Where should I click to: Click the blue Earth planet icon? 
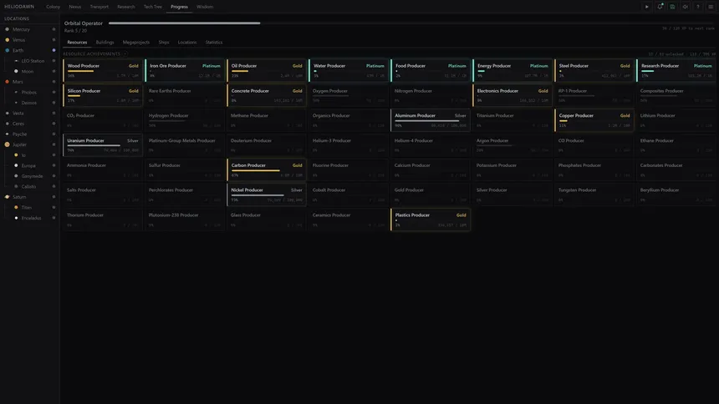pyautogui.click(x=7, y=50)
